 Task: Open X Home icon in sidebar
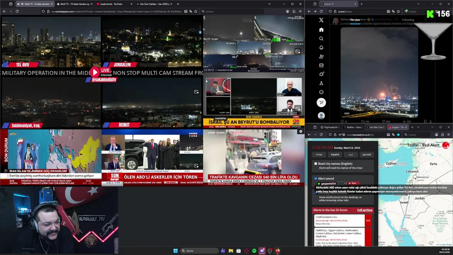[x=321, y=30]
